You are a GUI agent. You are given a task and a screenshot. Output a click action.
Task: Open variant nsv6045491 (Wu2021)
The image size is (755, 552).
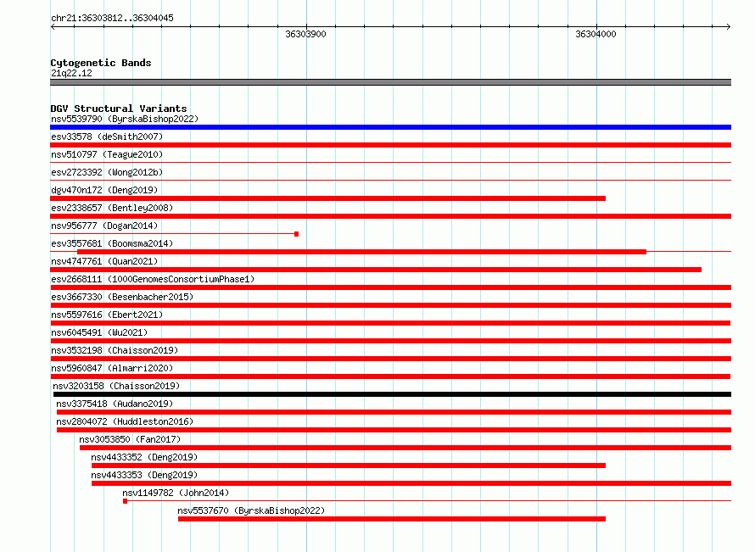point(99,332)
